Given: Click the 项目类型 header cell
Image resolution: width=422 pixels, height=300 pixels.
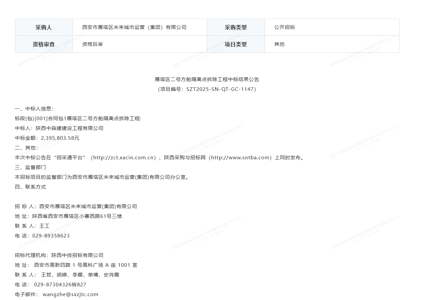Looking at the screenshot, I should [x=236, y=44].
